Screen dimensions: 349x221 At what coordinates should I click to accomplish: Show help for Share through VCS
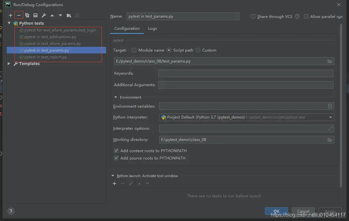click(x=297, y=17)
